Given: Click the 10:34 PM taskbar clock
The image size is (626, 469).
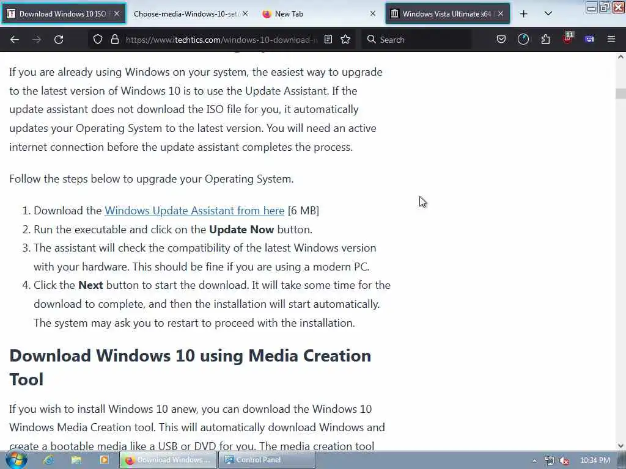Looking at the screenshot, I should 595,460.
